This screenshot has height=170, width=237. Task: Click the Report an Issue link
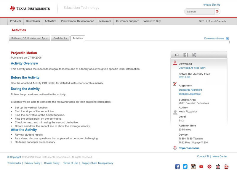(x=189, y=148)
